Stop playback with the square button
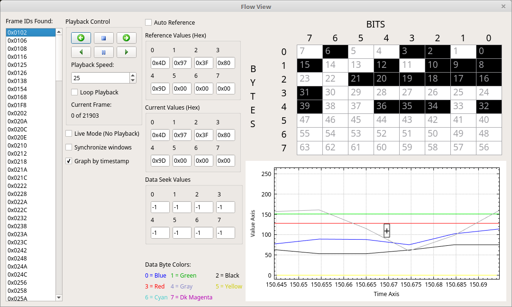 pyautogui.click(x=103, y=38)
